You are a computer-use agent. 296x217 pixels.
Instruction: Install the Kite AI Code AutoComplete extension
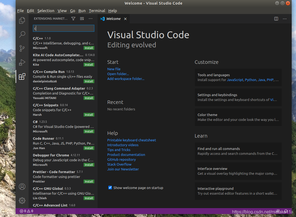click(89, 65)
